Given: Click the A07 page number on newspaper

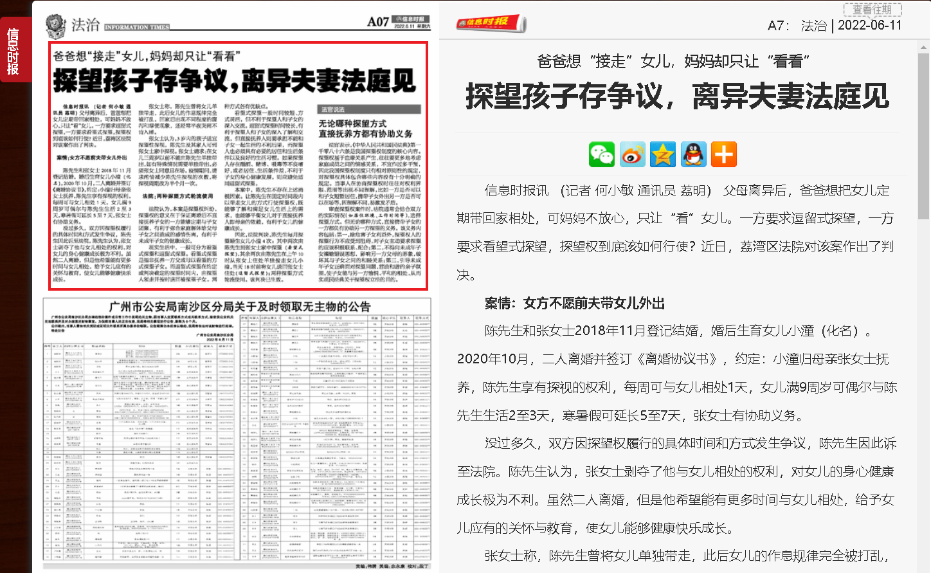Looking at the screenshot, I should [x=378, y=22].
